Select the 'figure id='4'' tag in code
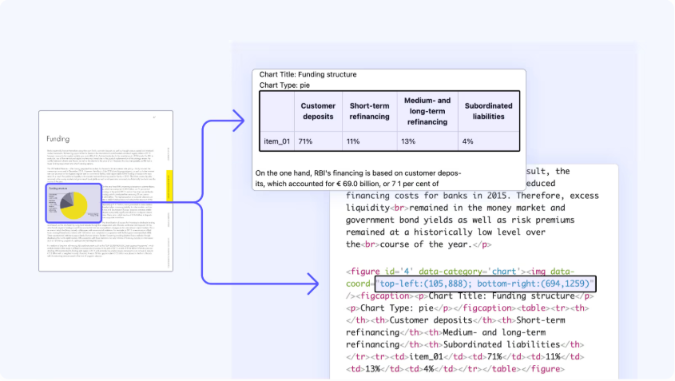 click(x=380, y=272)
